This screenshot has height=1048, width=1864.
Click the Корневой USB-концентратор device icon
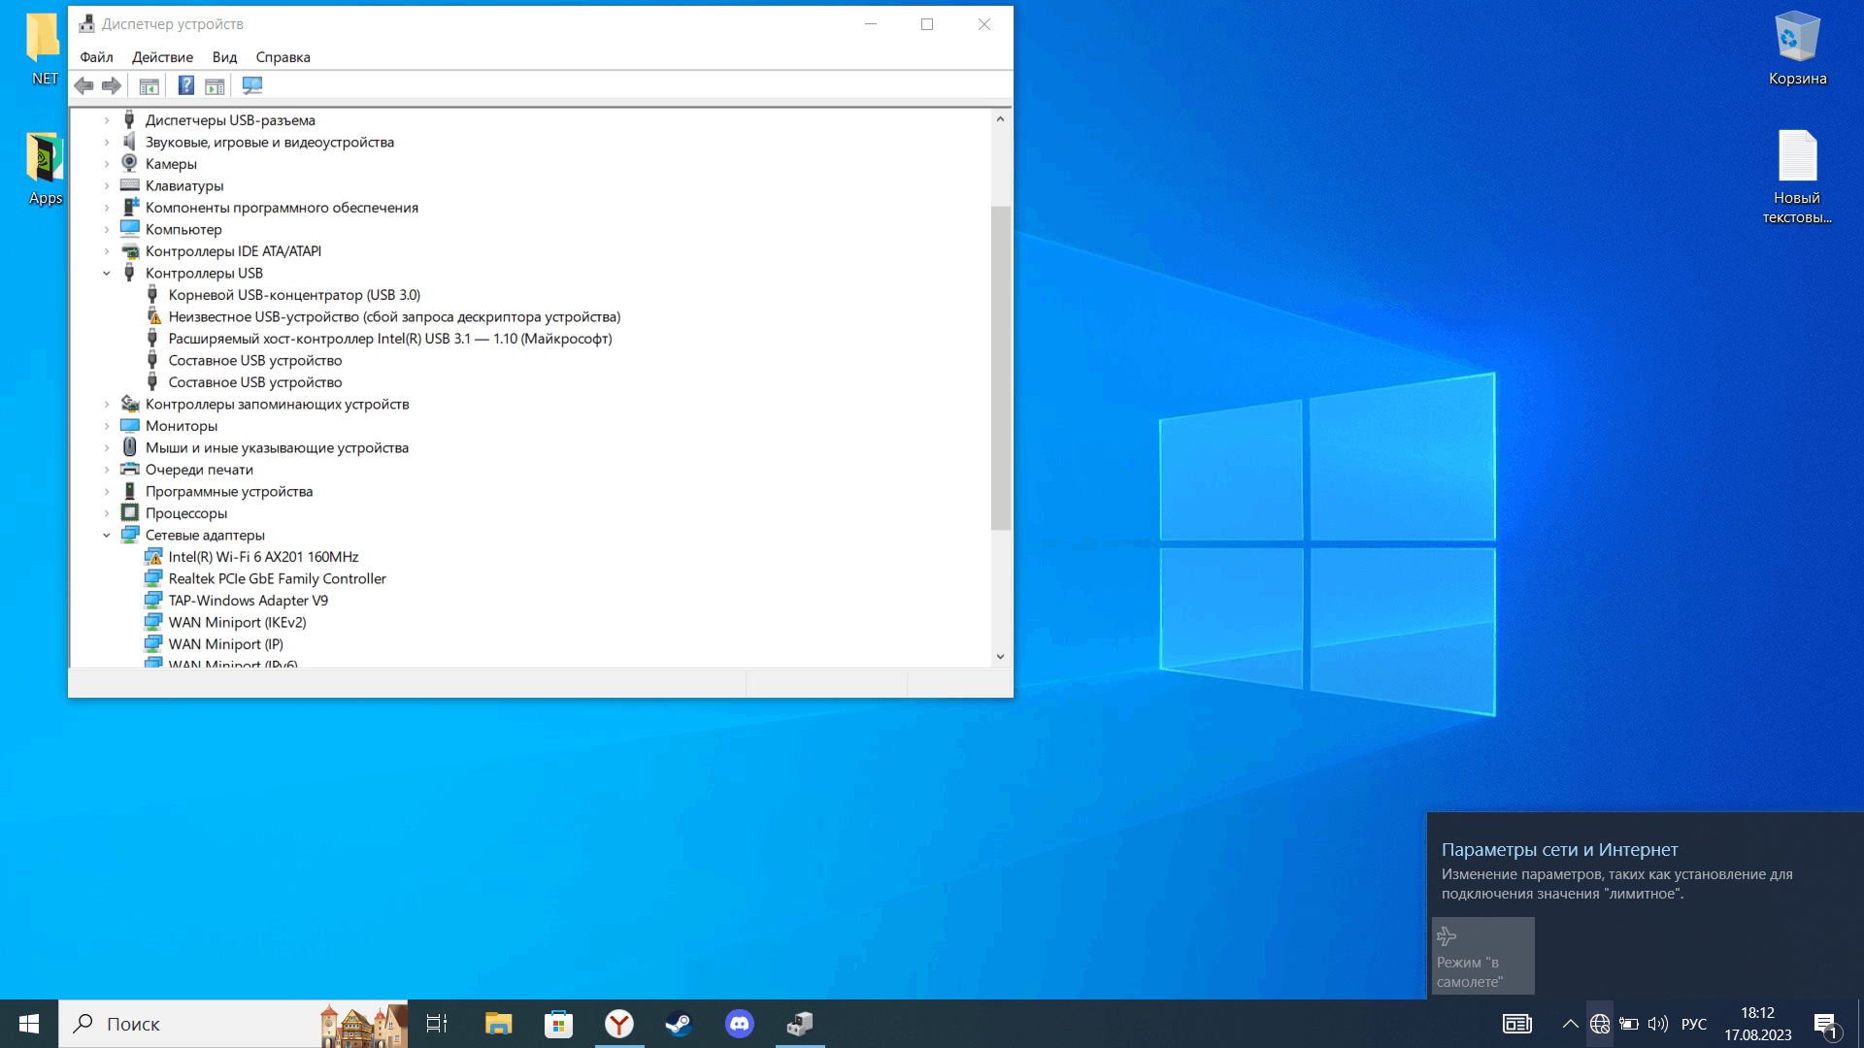pyautogui.click(x=152, y=295)
